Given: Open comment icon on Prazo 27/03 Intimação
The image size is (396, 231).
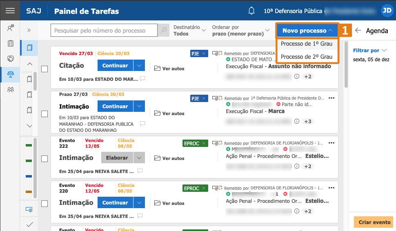Looking at the screenshot, I should point(142,123).
